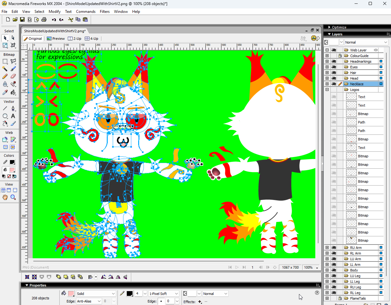Open the 1-Pixel Soft stroke dropdown

[x=176, y=294]
